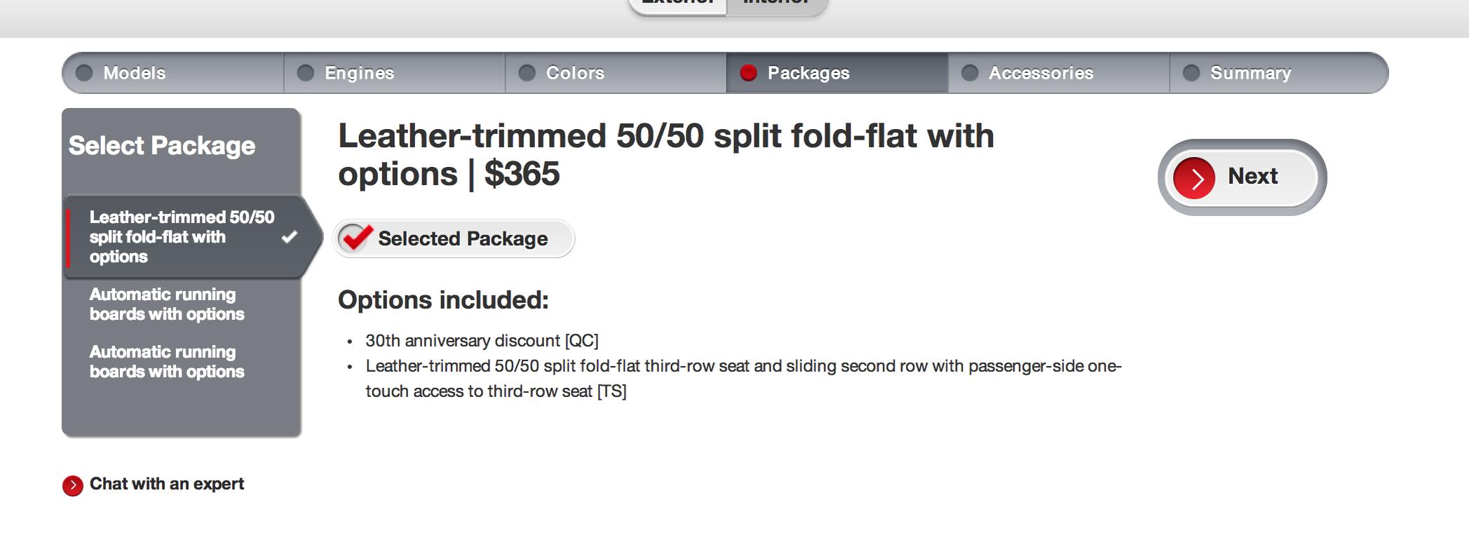Click the red dot indicator on Packages
Screen dimensions: 1469x540
click(x=748, y=73)
